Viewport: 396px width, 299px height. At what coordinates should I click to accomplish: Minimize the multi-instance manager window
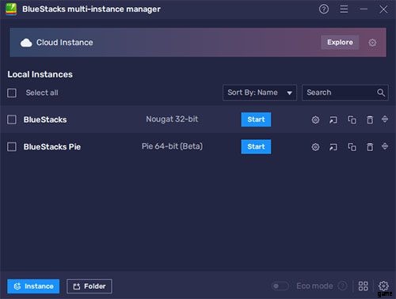click(364, 9)
